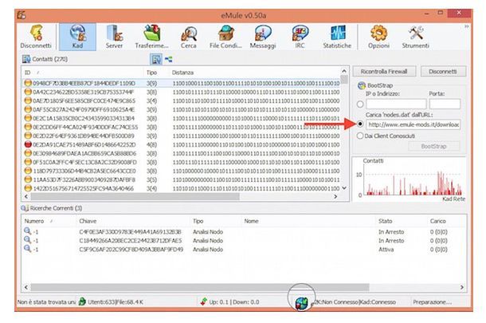This screenshot has height=323, width=486.
Task: Sort searches by Nome column header
Action: [x=308, y=221]
